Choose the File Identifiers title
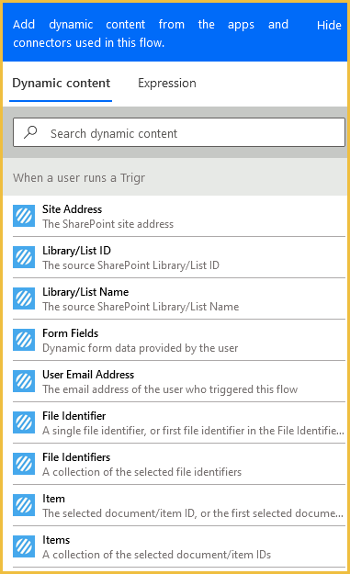Viewport: 350px width, 574px height. coord(76,457)
